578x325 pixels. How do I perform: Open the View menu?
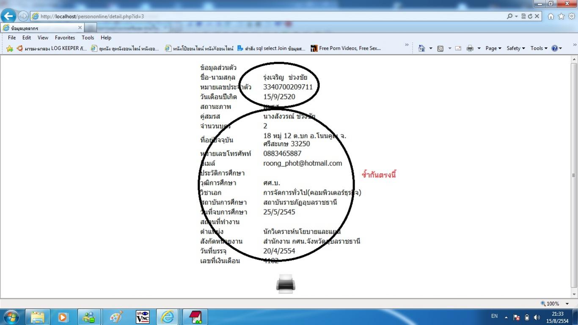click(x=43, y=38)
